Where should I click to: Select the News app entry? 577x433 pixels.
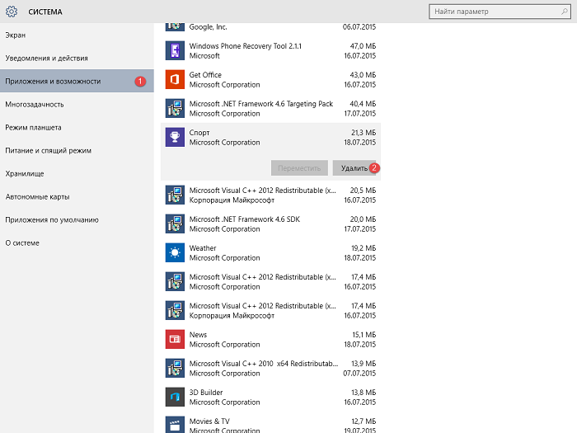[270, 339]
